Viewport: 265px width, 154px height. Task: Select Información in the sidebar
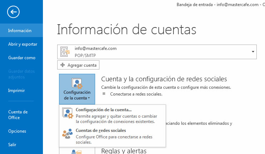point(20,31)
